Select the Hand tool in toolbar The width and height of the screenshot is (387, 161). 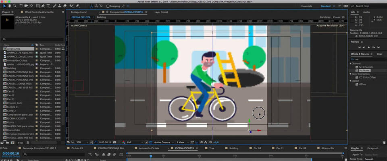(9, 6)
